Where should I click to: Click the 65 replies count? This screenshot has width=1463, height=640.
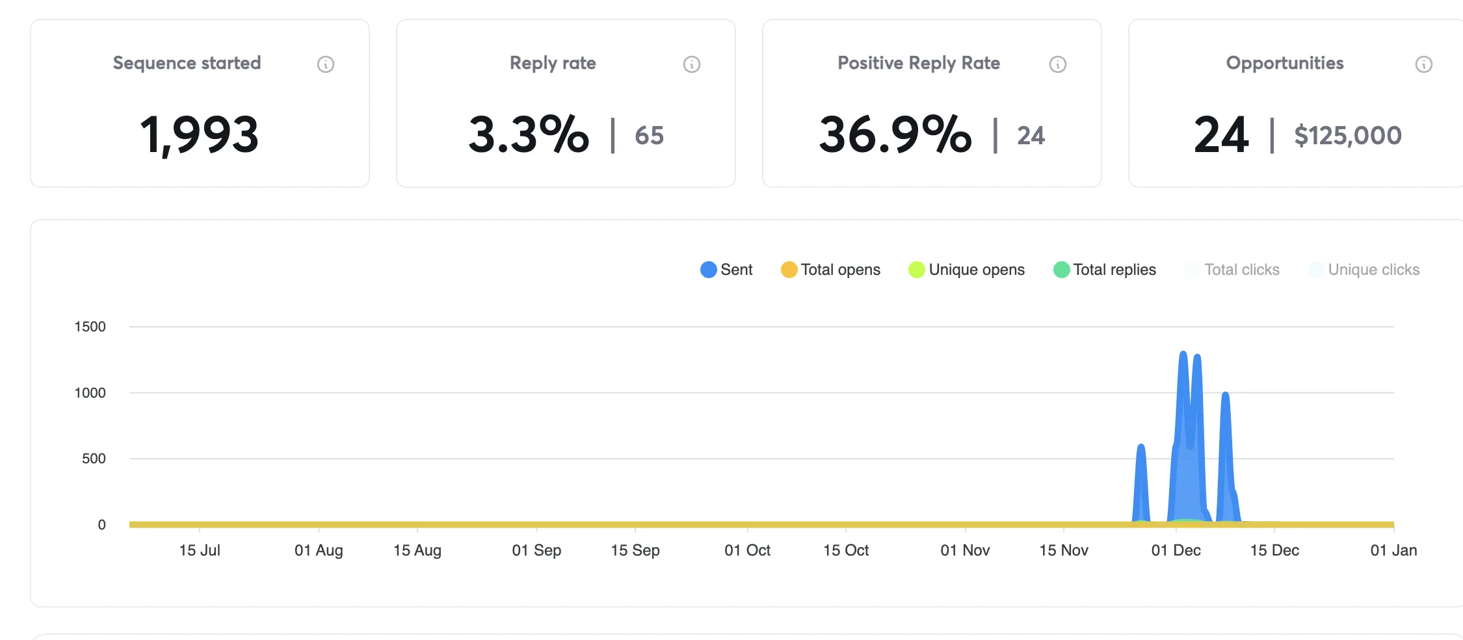tap(650, 136)
